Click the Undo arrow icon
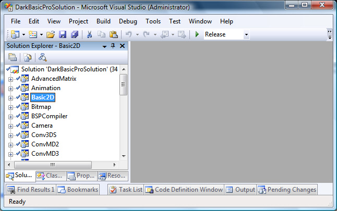337x211 pixels. [x=128, y=34]
